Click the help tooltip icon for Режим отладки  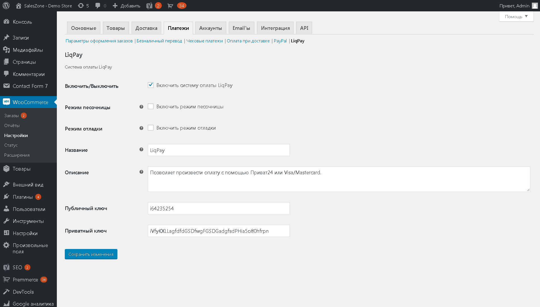pos(141,128)
